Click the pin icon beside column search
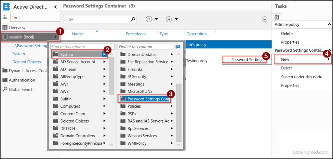This screenshot has height=159, width=333. click(178, 47)
